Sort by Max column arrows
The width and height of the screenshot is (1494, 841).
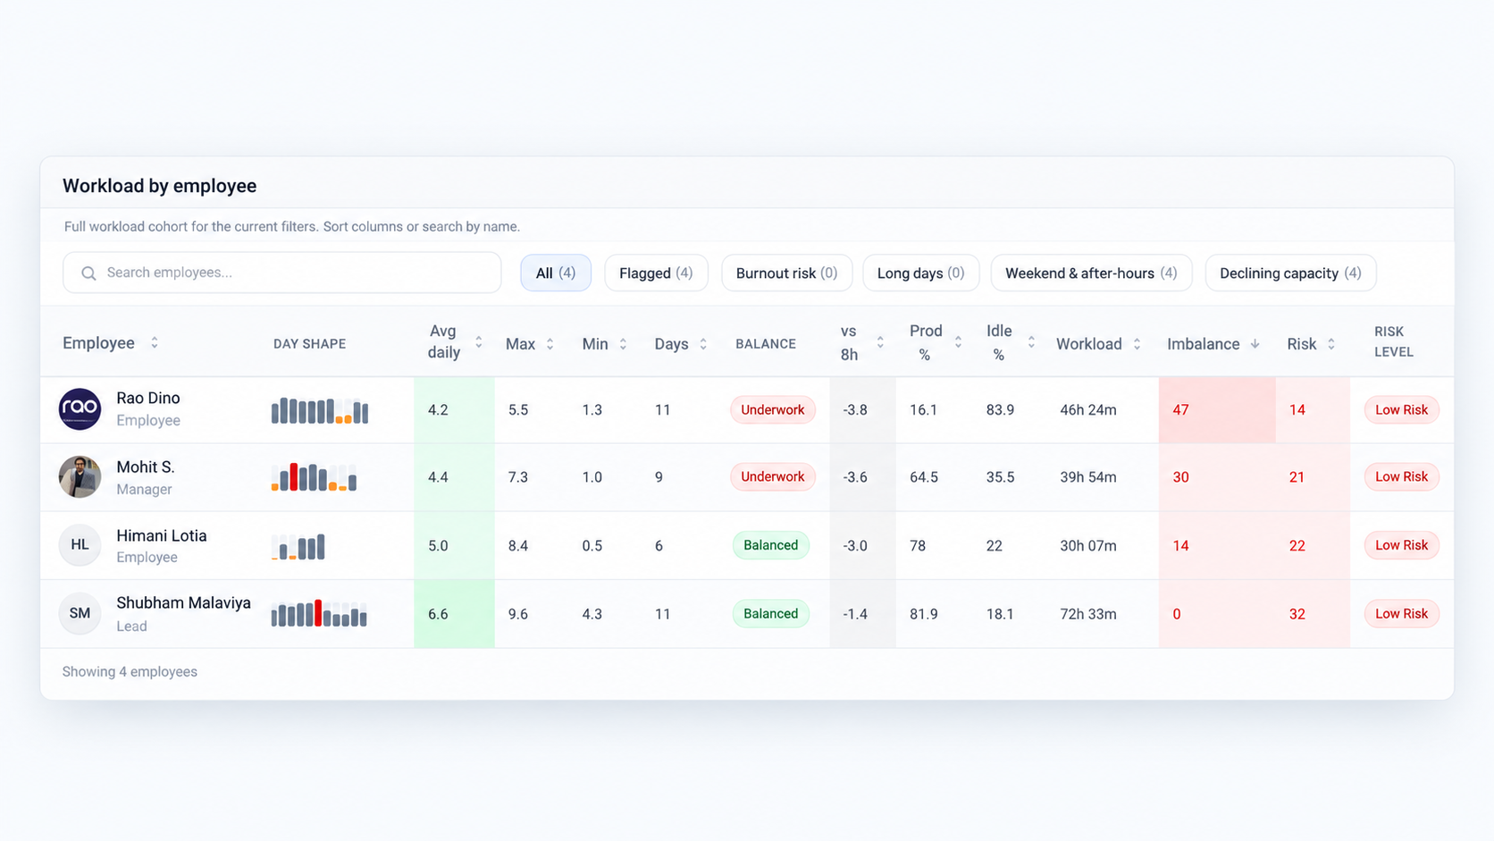550,344
